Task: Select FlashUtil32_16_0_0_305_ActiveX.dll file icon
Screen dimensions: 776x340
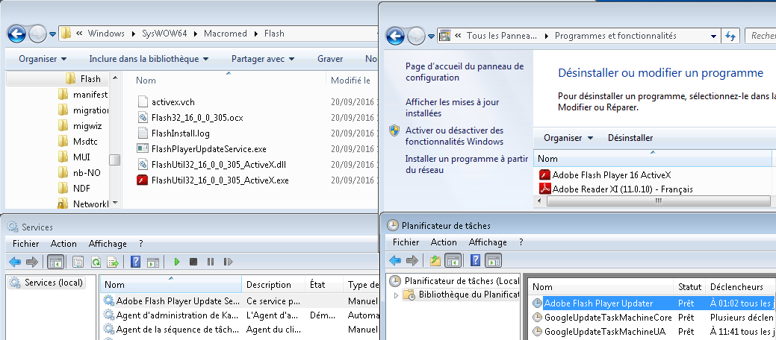Action: 143,165
